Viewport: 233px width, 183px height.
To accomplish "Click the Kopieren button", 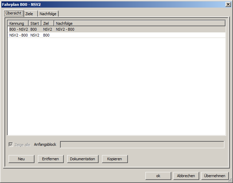I will 115,159.
